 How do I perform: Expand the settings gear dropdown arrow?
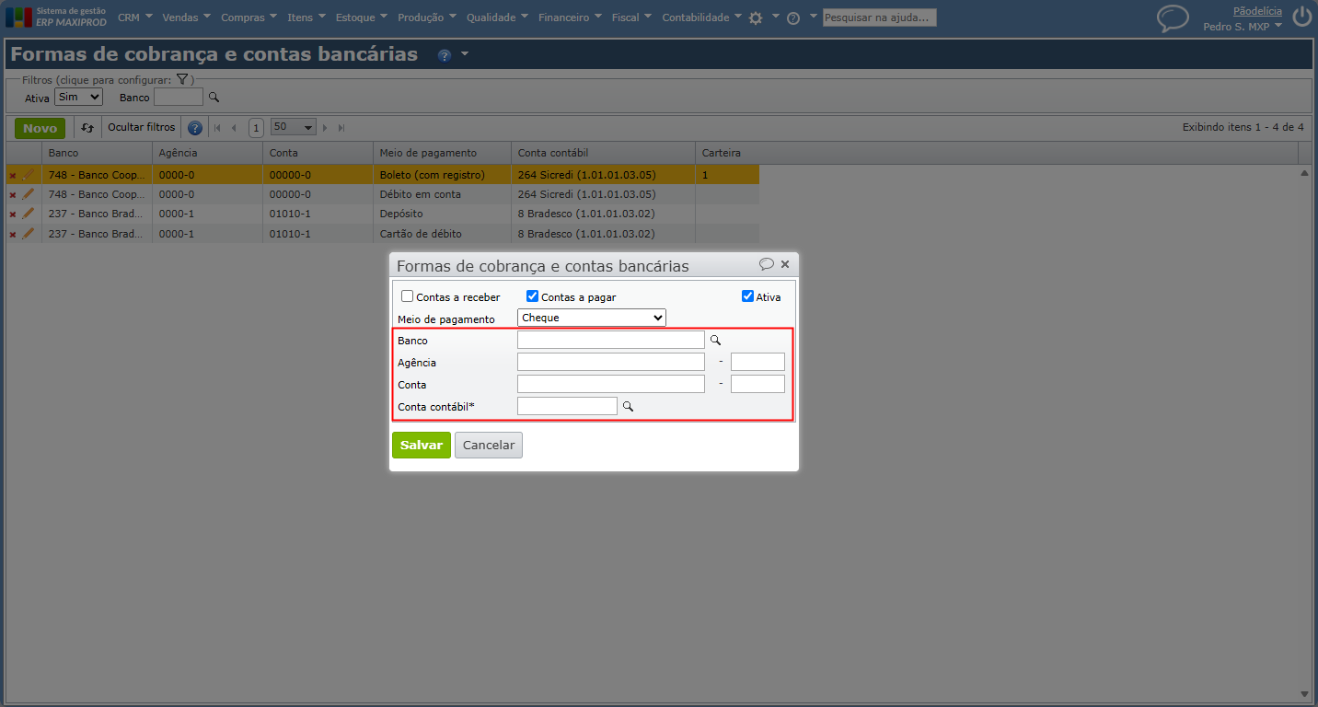pos(776,17)
